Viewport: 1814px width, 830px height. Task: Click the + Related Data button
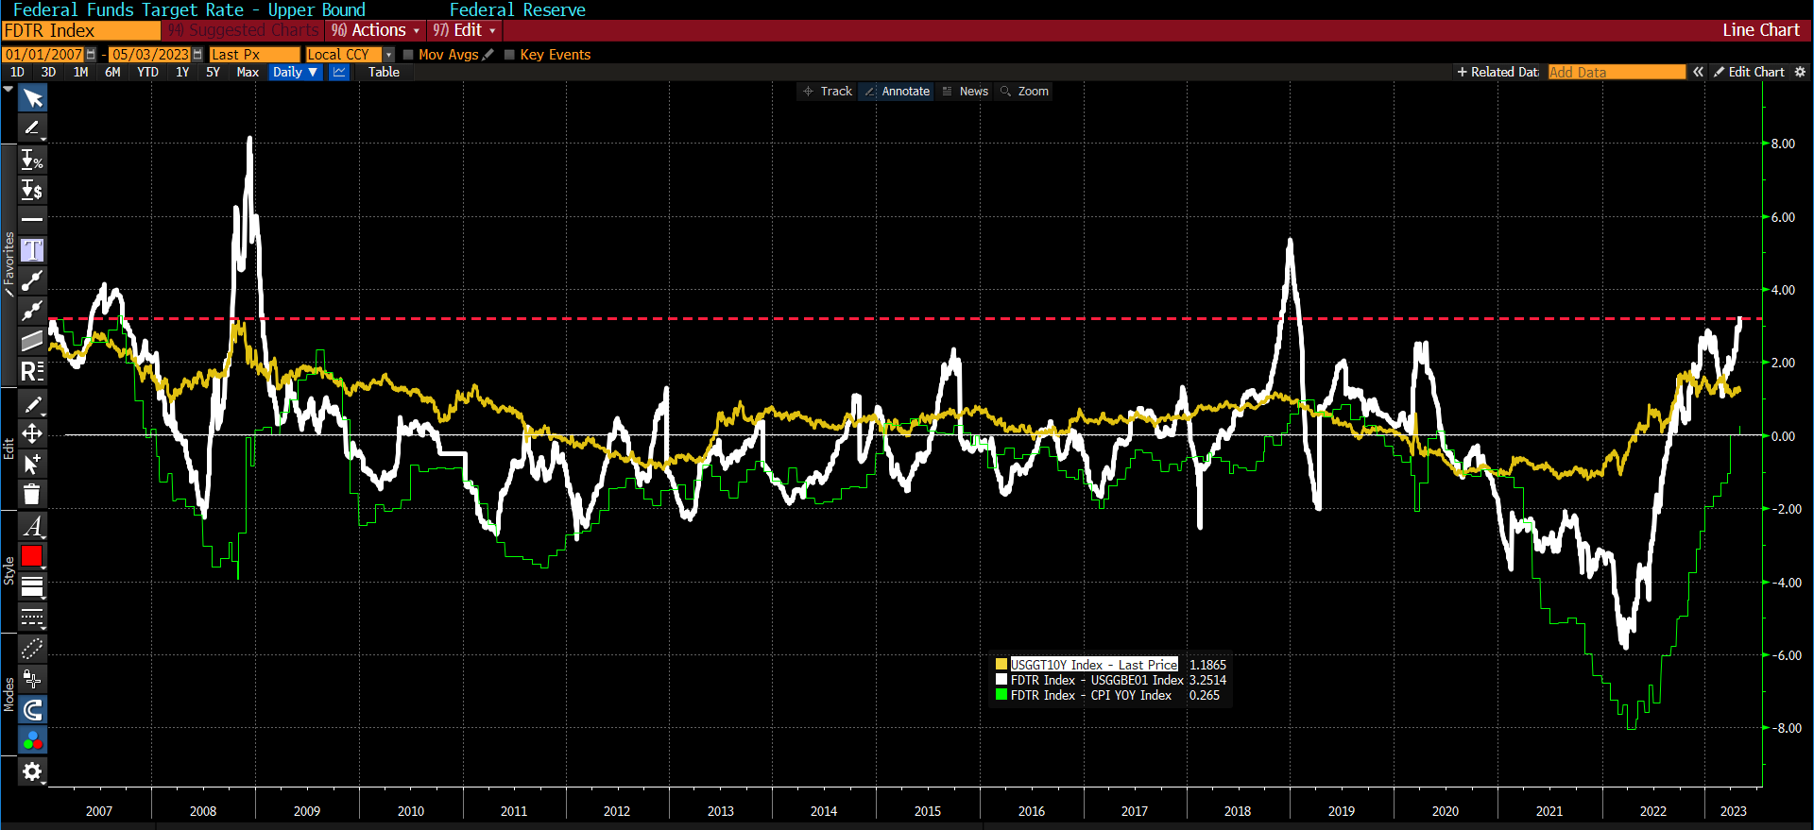[x=1497, y=72]
